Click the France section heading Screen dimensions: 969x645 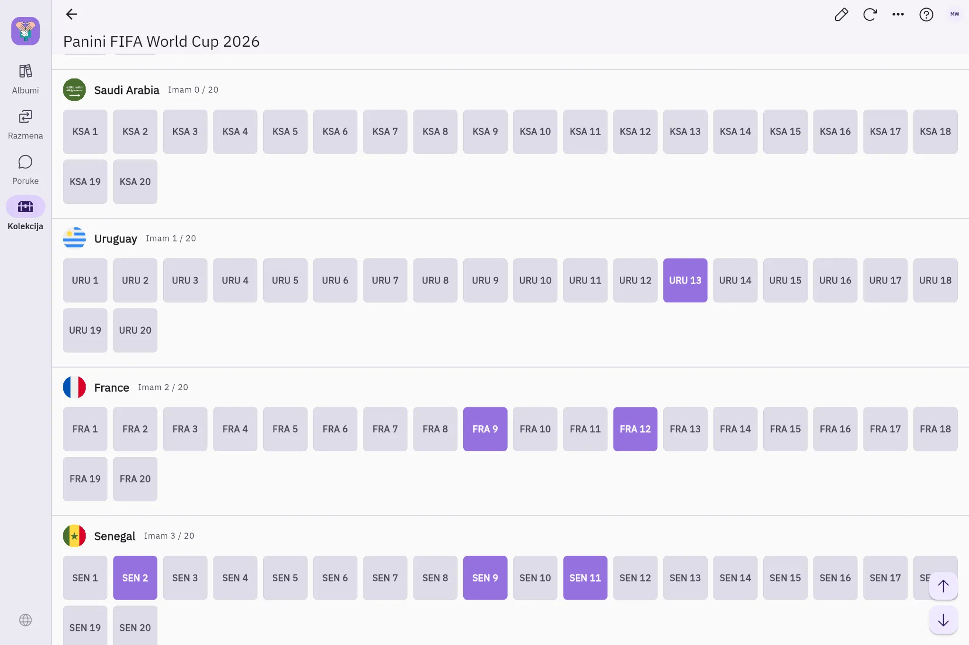(x=112, y=387)
